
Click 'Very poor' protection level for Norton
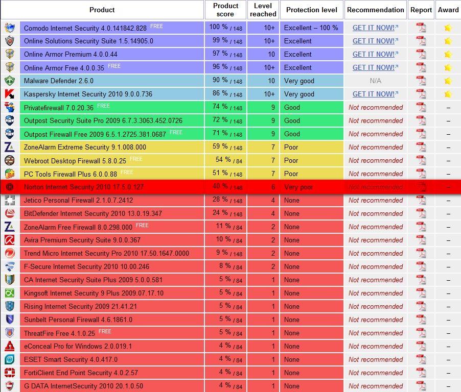[x=298, y=187]
